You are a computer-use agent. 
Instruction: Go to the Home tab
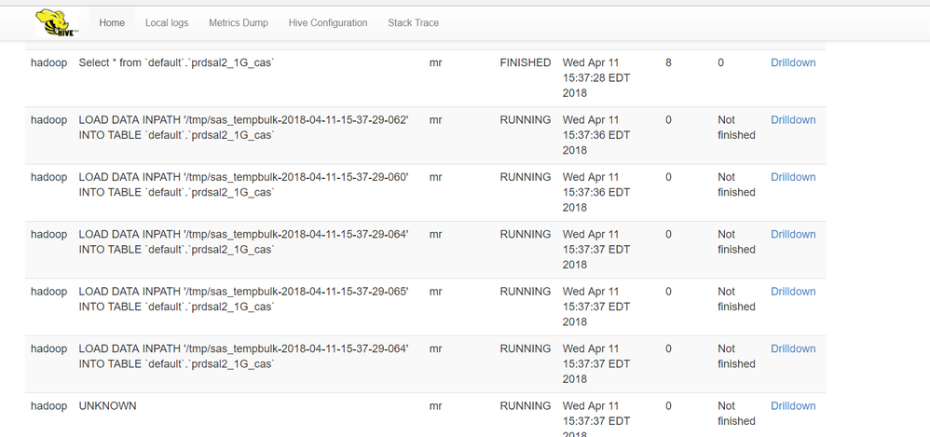click(x=112, y=22)
